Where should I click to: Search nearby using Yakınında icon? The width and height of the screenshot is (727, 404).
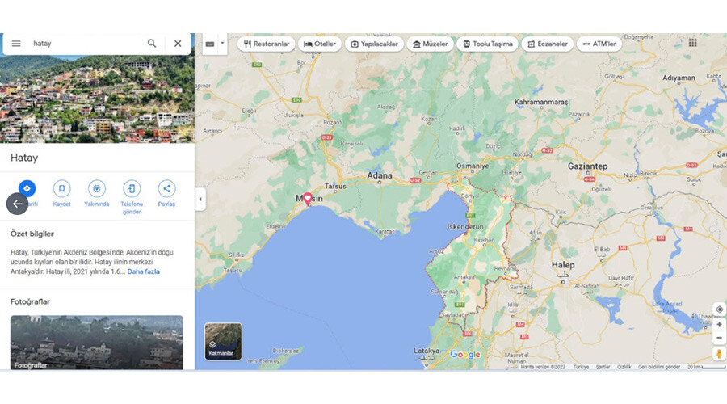(x=96, y=189)
